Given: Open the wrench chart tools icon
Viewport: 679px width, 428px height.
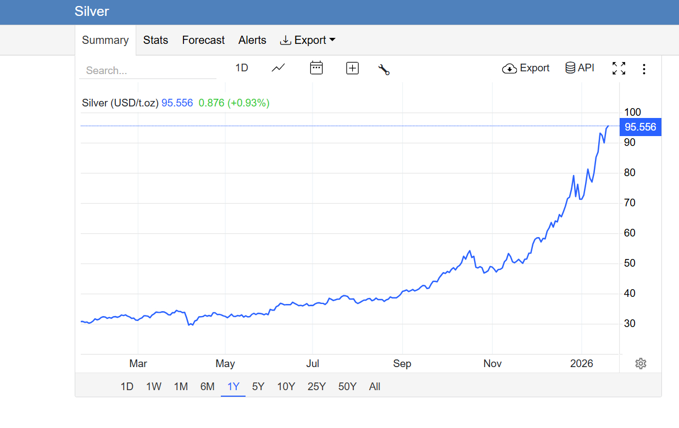Looking at the screenshot, I should coord(384,69).
